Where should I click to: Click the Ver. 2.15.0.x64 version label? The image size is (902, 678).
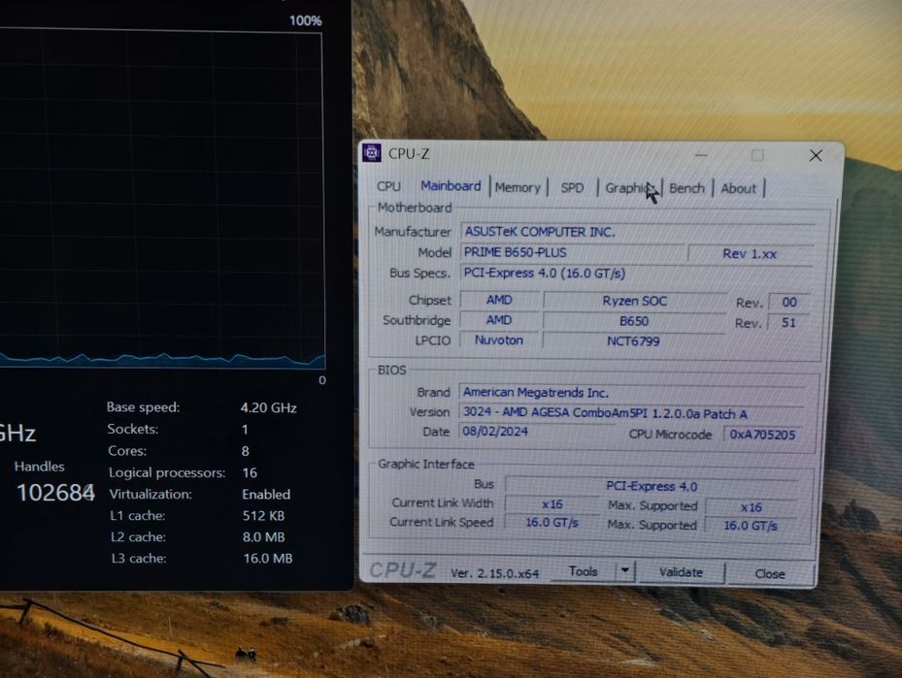coord(495,573)
